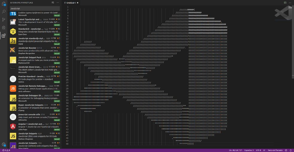Click the JavaScript Booster extension icon
The image size is (294, 152).
coord(13,50)
